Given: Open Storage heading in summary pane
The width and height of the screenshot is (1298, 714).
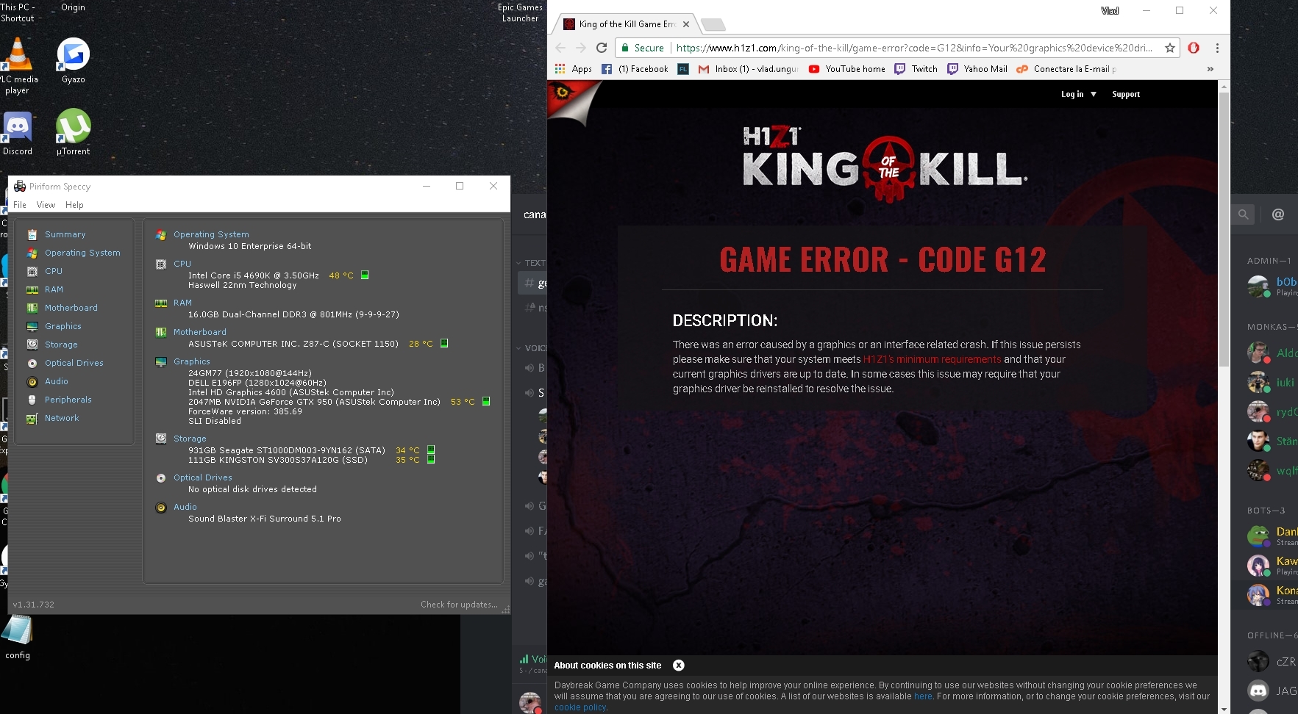Looking at the screenshot, I should click(x=190, y=439).
